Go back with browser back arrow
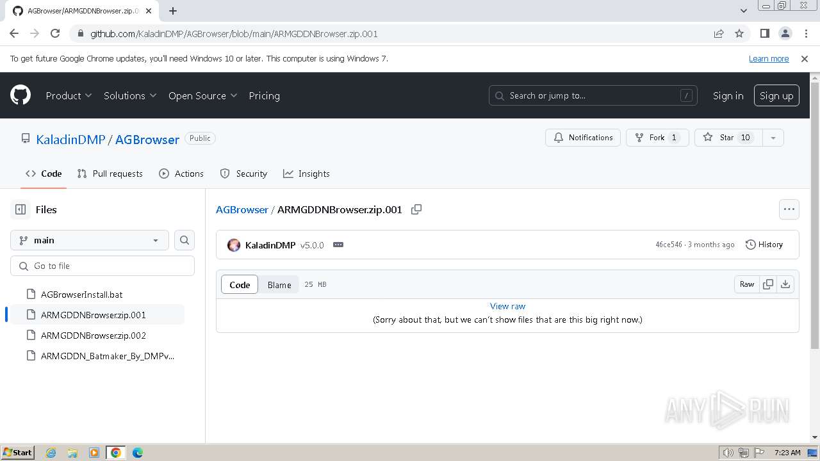 point(14,34)
